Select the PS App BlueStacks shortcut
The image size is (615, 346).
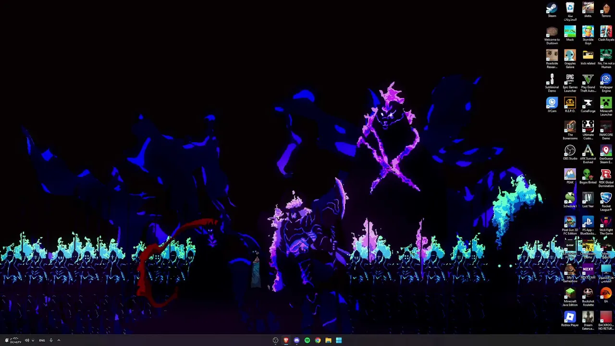click(588, 226)
